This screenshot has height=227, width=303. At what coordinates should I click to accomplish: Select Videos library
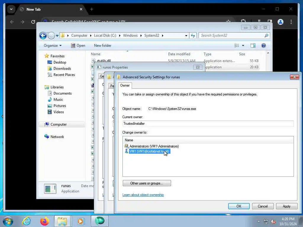[x=59, y=112]
